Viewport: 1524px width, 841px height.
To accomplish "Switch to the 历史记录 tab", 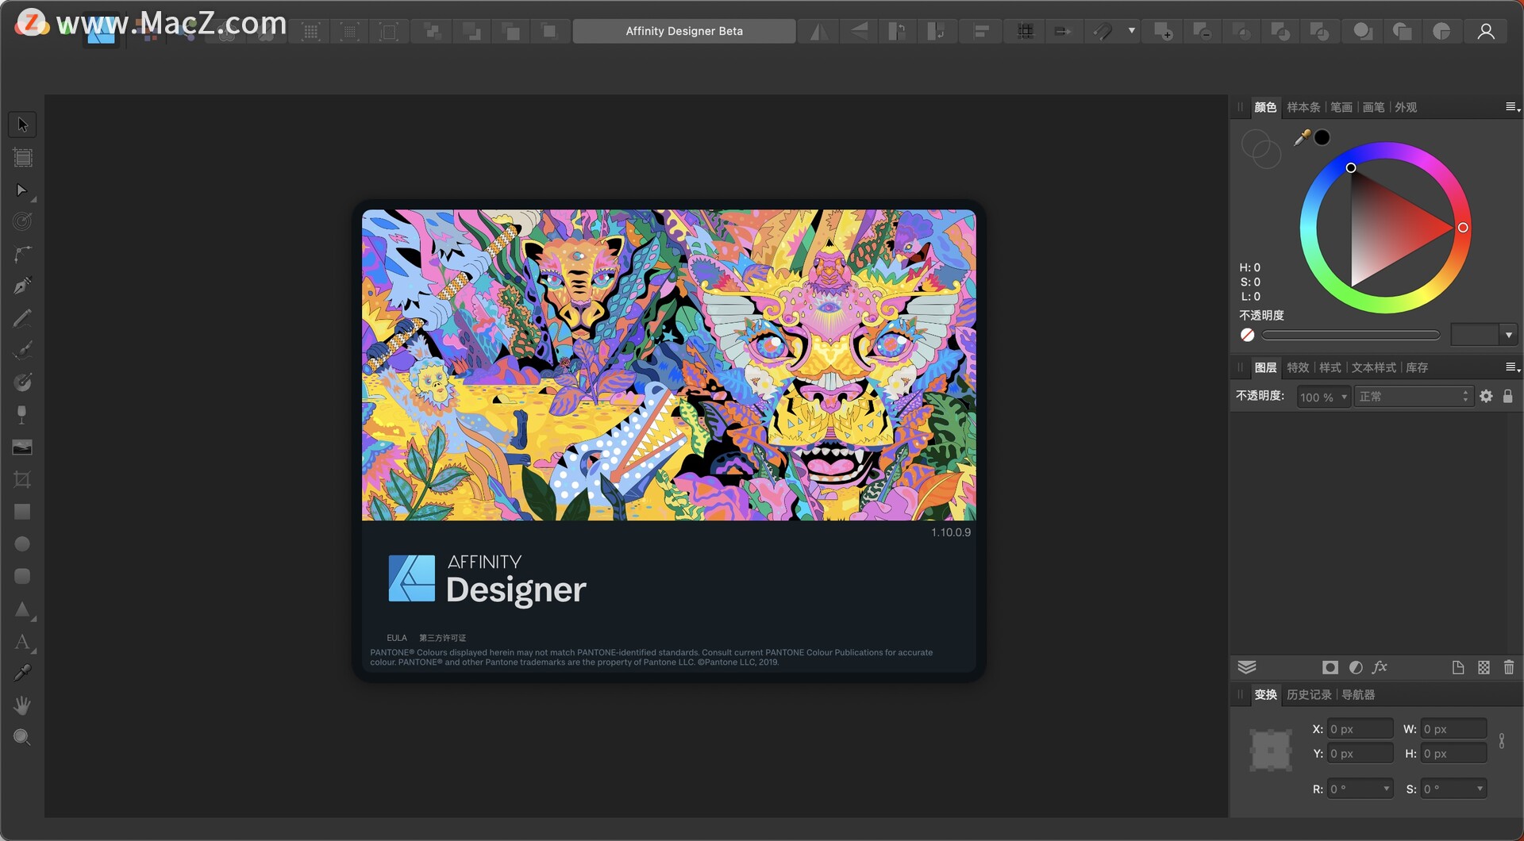I will (1309, 695).
